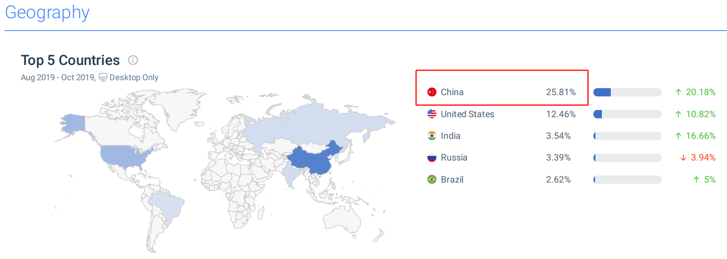Click the China flag icon
727x259 pixels.
(x=432, y=92)
